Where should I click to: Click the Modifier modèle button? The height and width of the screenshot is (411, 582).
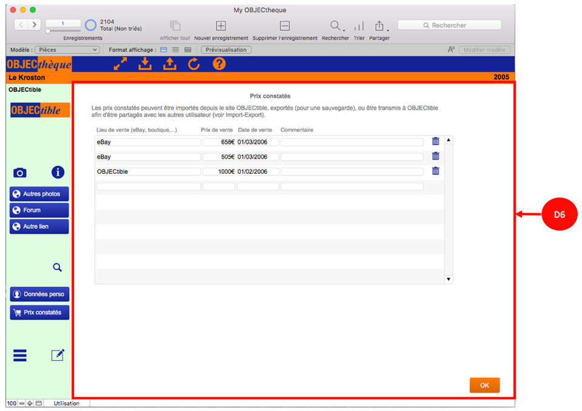[484, 50]
